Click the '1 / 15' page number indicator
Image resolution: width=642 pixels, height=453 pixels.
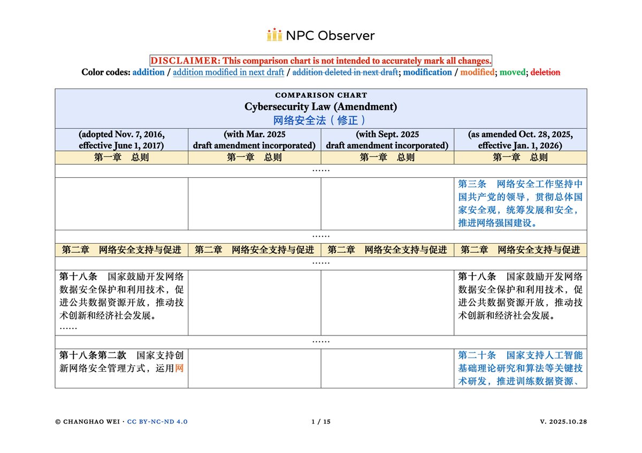[321, 421]
